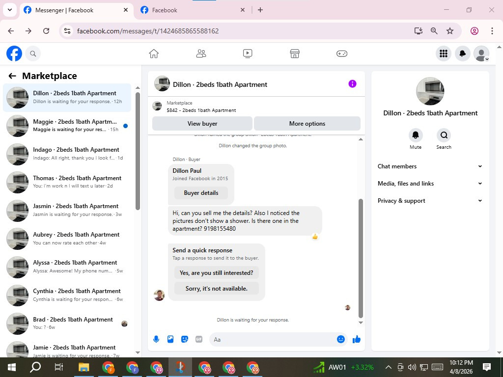Open the Windows taskbar search
Image resolution: width=503 pixels, height=377 pixels.
coord(35,367)
